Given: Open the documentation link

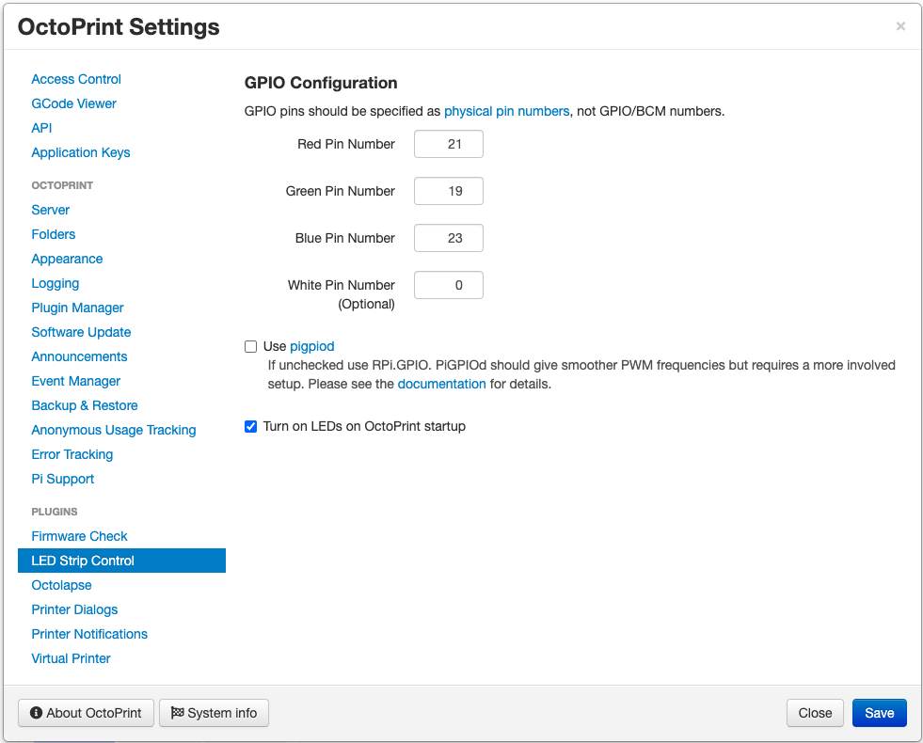Looking at the screenshot, I should 441,384.
